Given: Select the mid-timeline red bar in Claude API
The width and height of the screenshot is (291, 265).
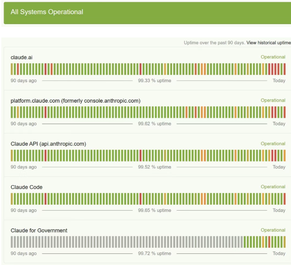Looking at the screenshot, I should pyautogui.click(x=140, y=156).
